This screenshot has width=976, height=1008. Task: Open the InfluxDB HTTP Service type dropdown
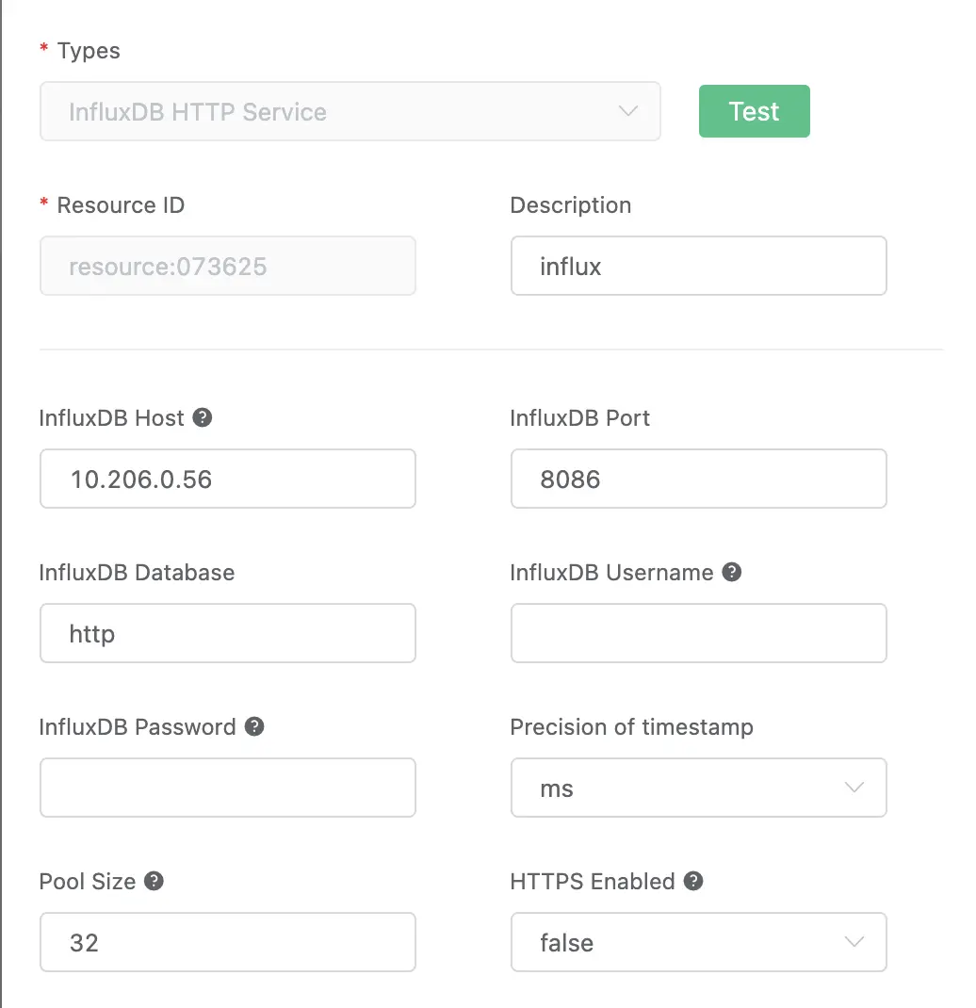(350, 111)
